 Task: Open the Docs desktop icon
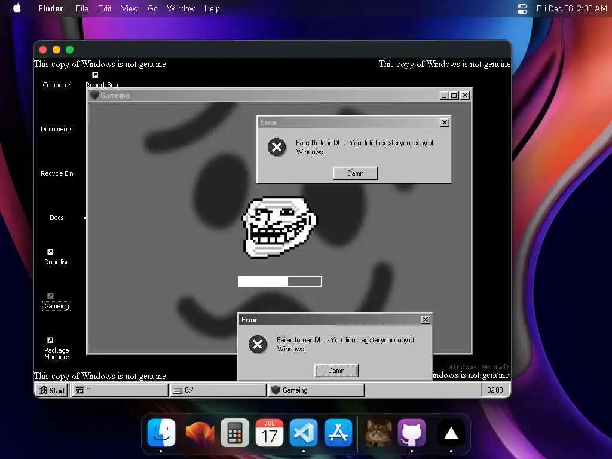click(57, 218)
